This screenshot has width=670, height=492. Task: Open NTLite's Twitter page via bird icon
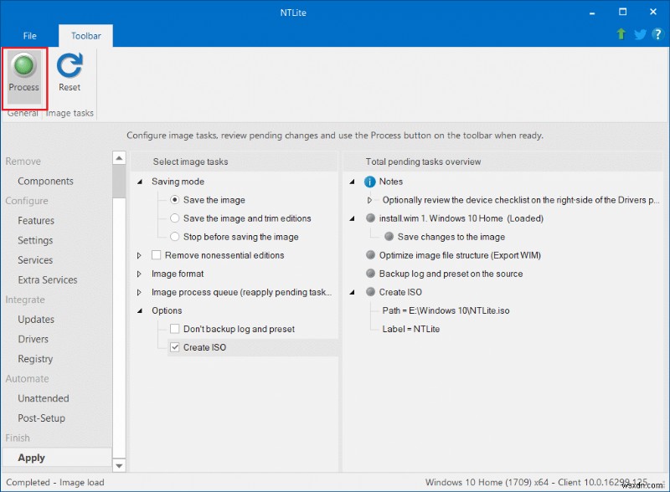point(638,34)
